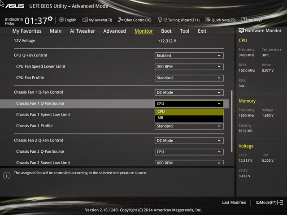Click the 3.432 V reading under +3.3V

244,176
